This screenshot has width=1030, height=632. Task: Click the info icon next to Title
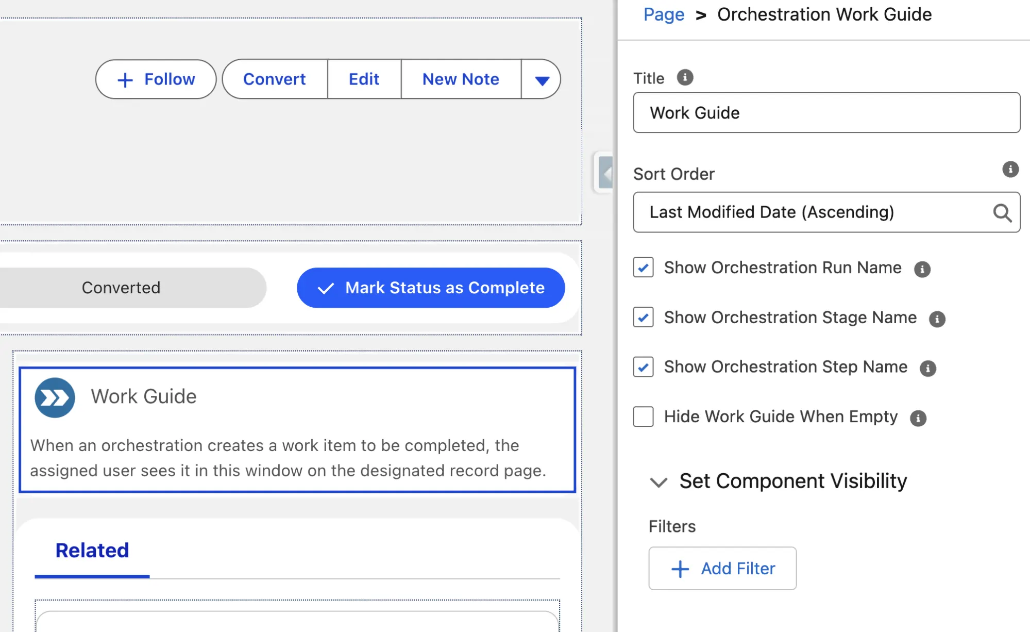pyautogui.click(x=685, y=77)
